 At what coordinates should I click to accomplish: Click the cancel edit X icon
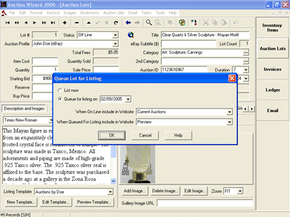coord(107,23)
